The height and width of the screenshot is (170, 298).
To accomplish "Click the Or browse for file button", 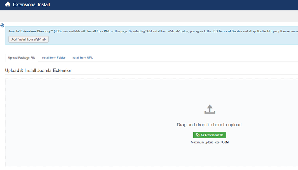I will [x=210, y=135].
